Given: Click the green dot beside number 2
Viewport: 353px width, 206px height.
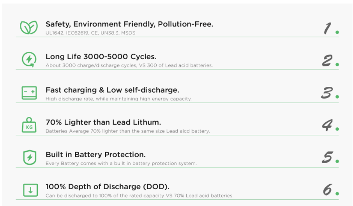Looking at the screenshot, I should tap(337, 65).
